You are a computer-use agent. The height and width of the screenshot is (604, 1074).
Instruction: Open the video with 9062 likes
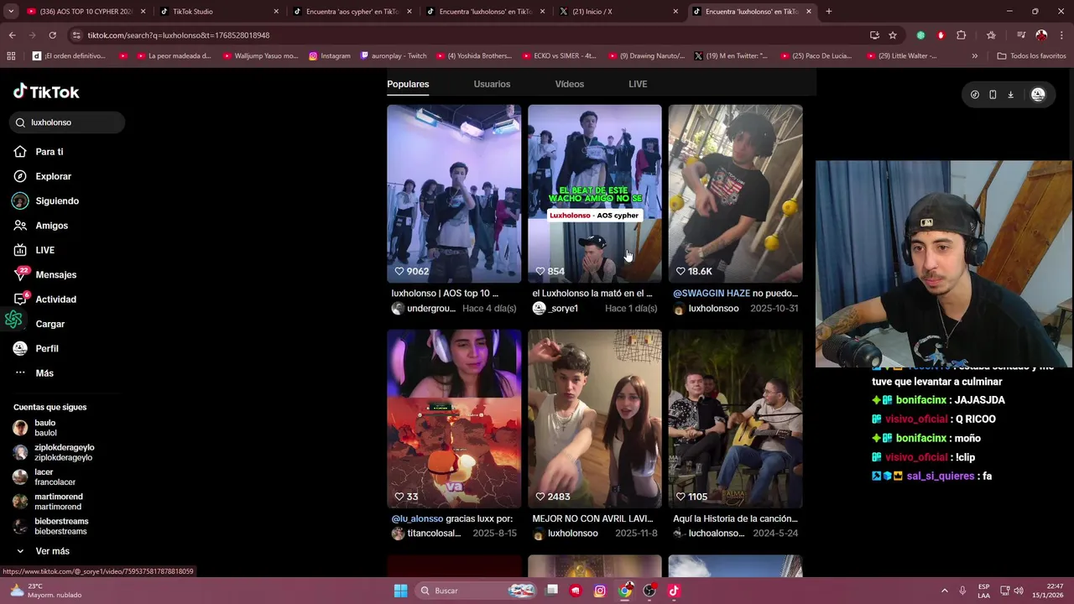pyautogui.click(x=454, y=193)
